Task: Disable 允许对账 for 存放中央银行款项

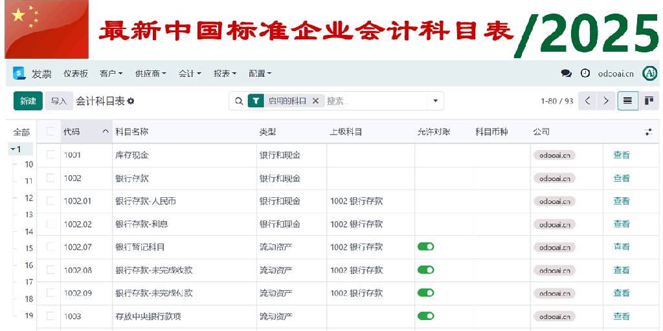Action: 425,316
